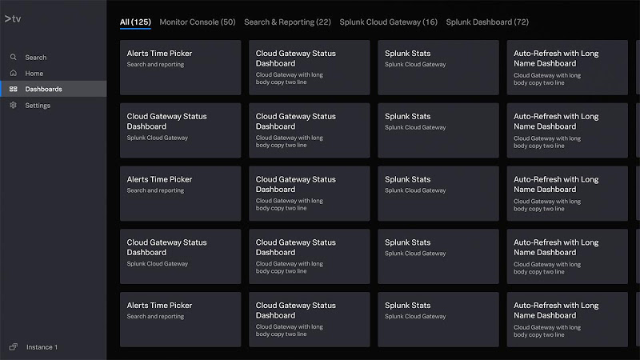This screenshot has width=640, height=360.
Task: Open Search & Reporting (22) tab
Action: click(x=287, y=22)
